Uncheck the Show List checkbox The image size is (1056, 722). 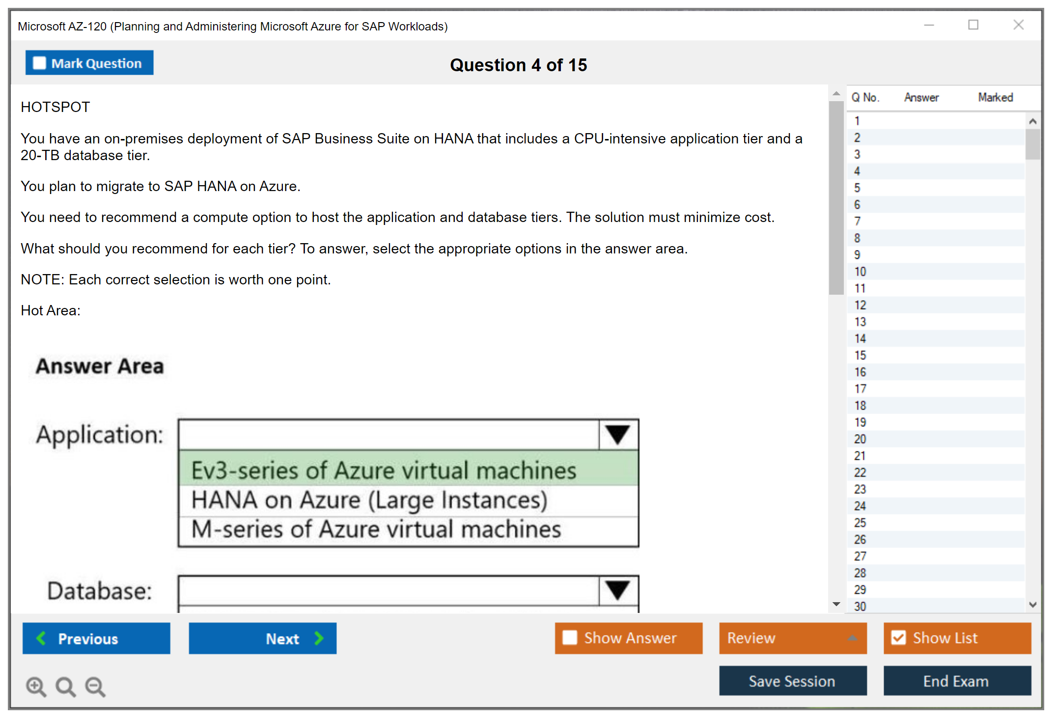pos(898,638)
